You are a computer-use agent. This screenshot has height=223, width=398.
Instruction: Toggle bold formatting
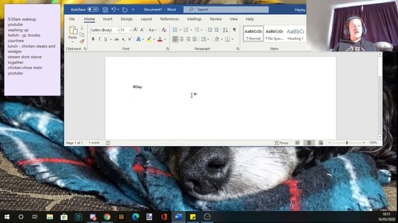pos(93,39)
